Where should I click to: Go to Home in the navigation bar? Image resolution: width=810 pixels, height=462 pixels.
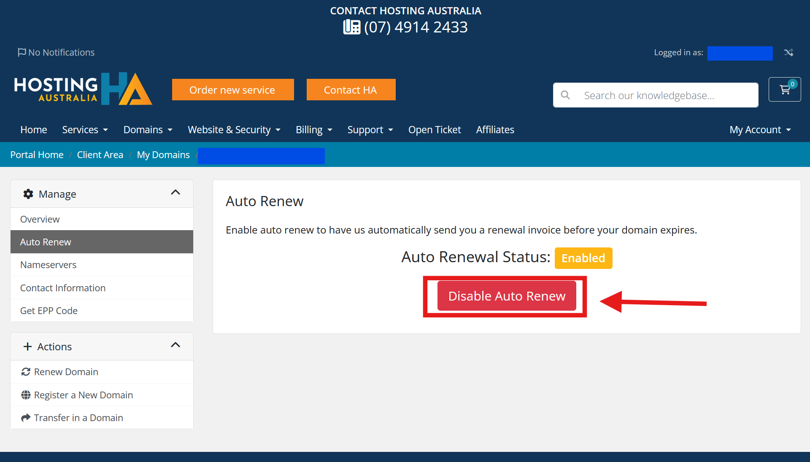click(34, 130)
